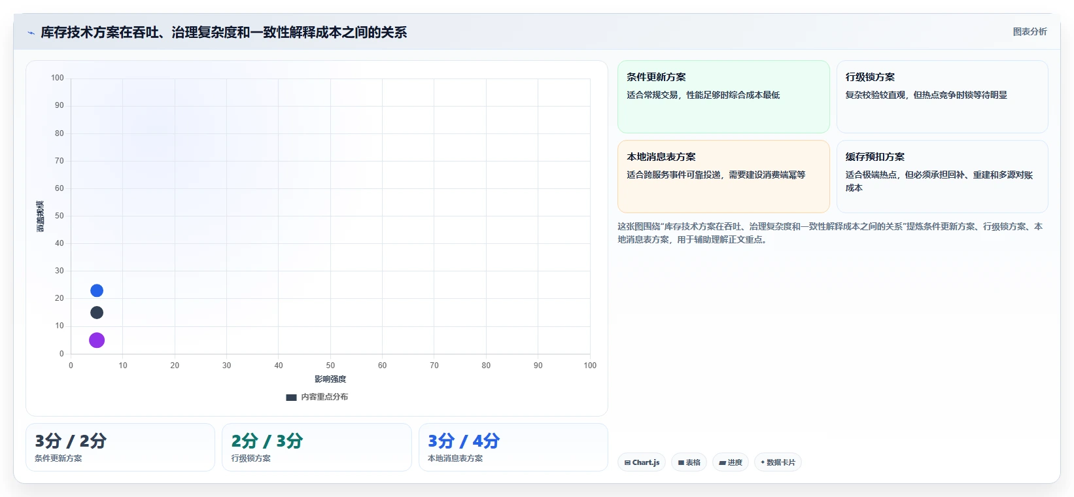Select the blue data point on scatter chart
The width and height of the screenshot is (1074, 497).
click(97, 290)
